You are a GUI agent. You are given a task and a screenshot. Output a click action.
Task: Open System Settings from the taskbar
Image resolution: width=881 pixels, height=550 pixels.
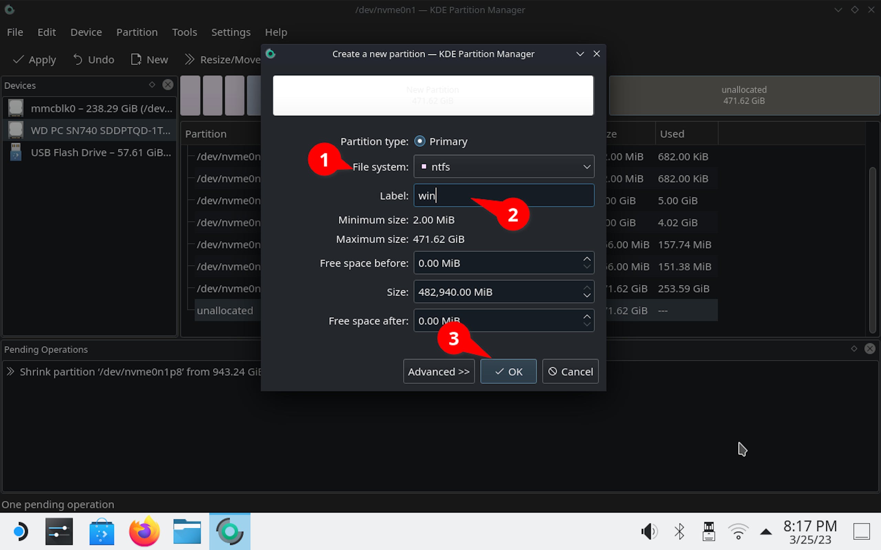[x=59, y=531]
